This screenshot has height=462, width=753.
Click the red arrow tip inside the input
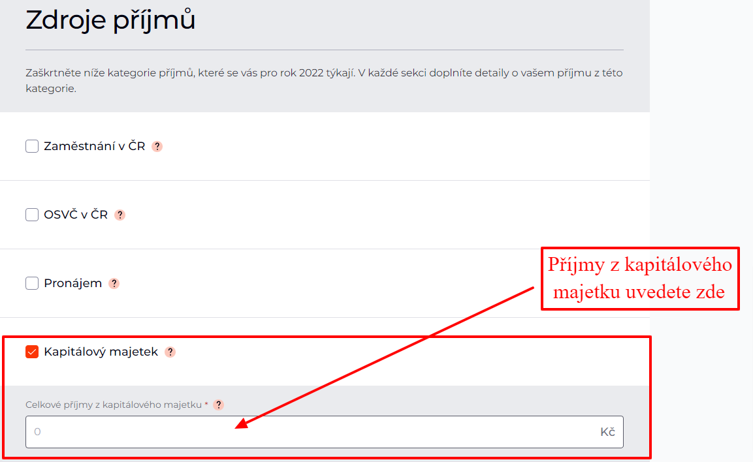(239, 425)
